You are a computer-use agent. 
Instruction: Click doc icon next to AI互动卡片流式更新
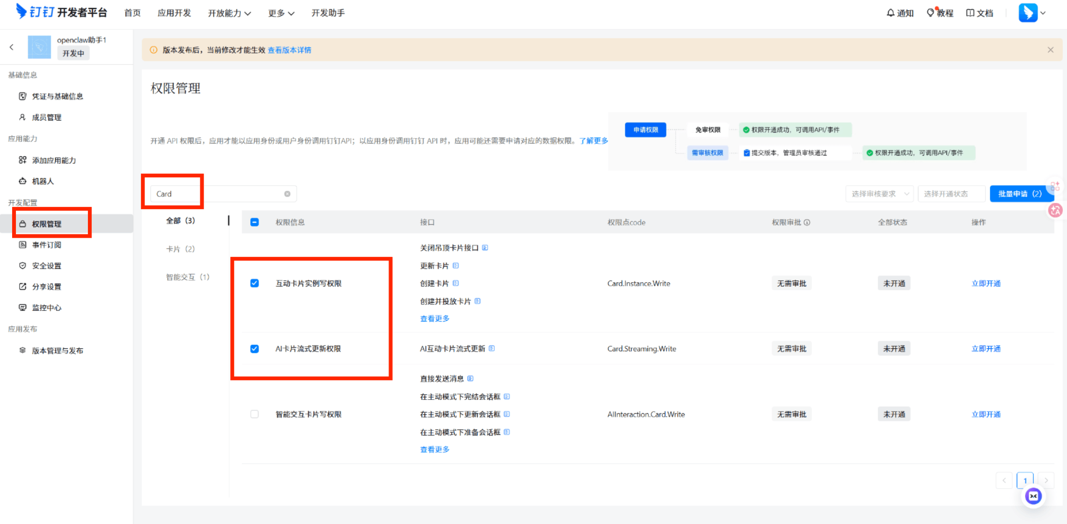[x=492, y=348]
